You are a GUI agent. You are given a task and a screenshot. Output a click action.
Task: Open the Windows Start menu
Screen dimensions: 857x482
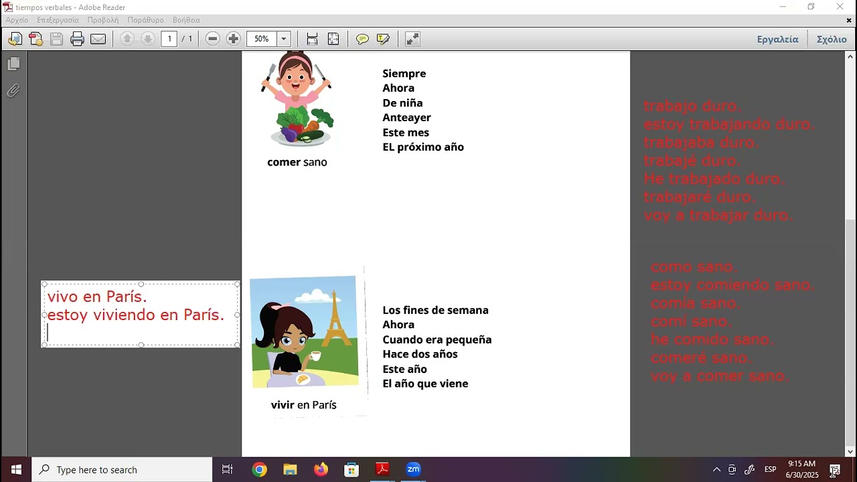[x=16, y=470]
